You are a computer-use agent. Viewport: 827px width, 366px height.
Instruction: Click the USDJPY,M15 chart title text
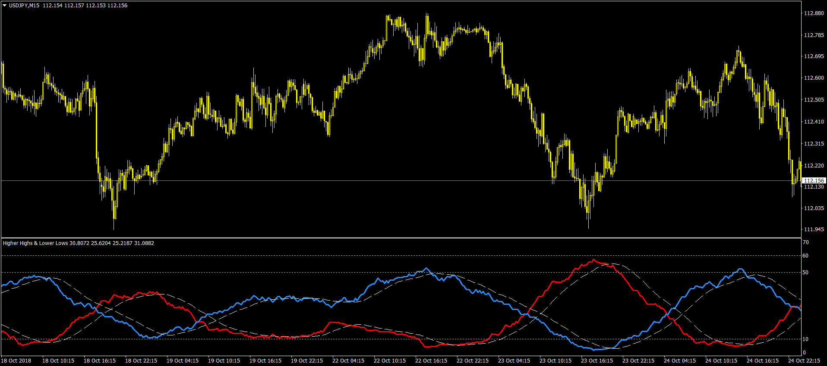coord(24,6)
